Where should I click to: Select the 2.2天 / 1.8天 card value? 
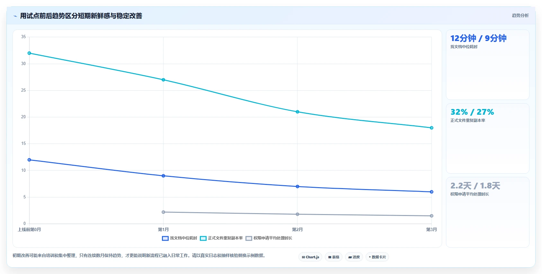(475, 186)
